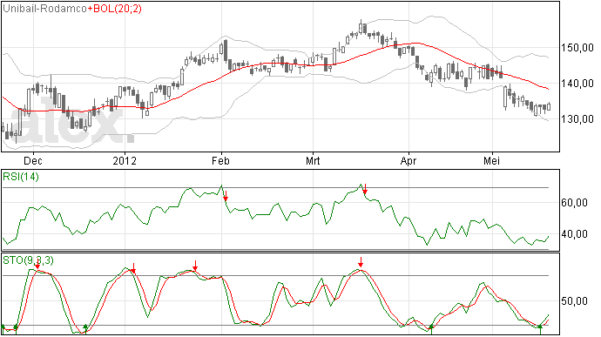
Task: Click the RSI 60,00 axis value
Action: click(574, 202)
